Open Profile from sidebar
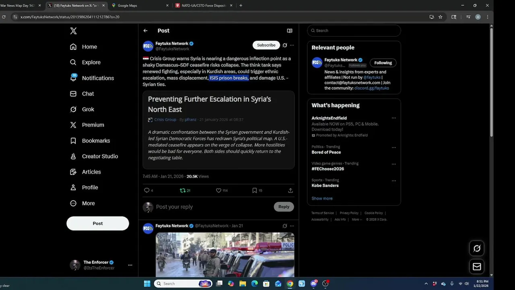Image resolution: width=515 pixels, height=290 pixels. pos(84,187)
